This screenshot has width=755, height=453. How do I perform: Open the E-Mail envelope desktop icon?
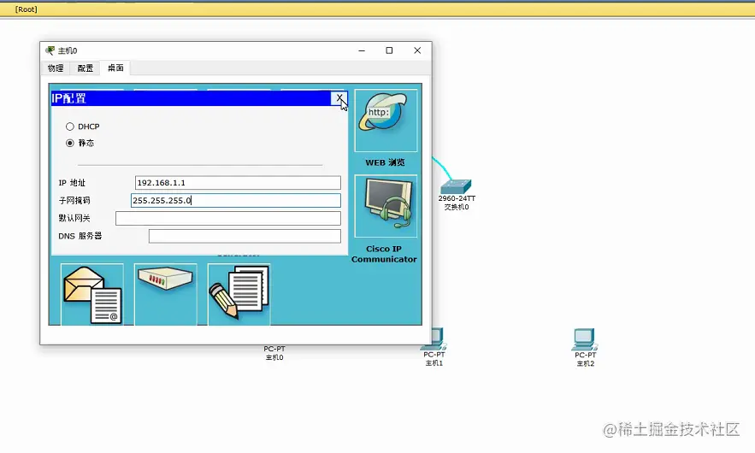(92, 294)
